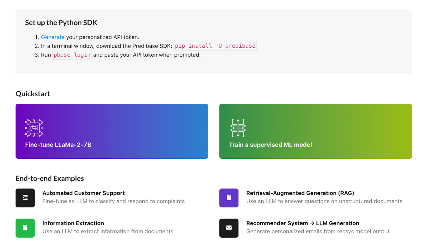
Task: Click the green Information Extraction document icon
Action: [25, 228]
